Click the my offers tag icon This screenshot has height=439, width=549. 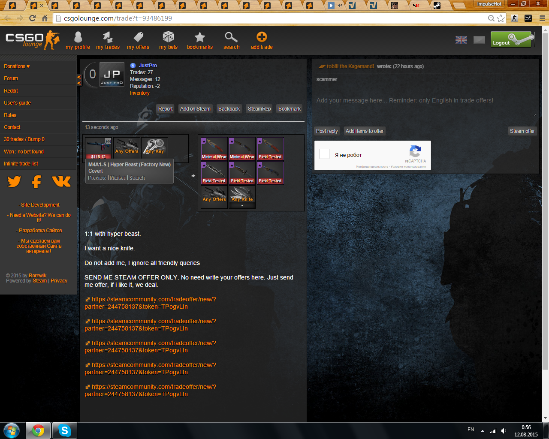coord(138,38)
